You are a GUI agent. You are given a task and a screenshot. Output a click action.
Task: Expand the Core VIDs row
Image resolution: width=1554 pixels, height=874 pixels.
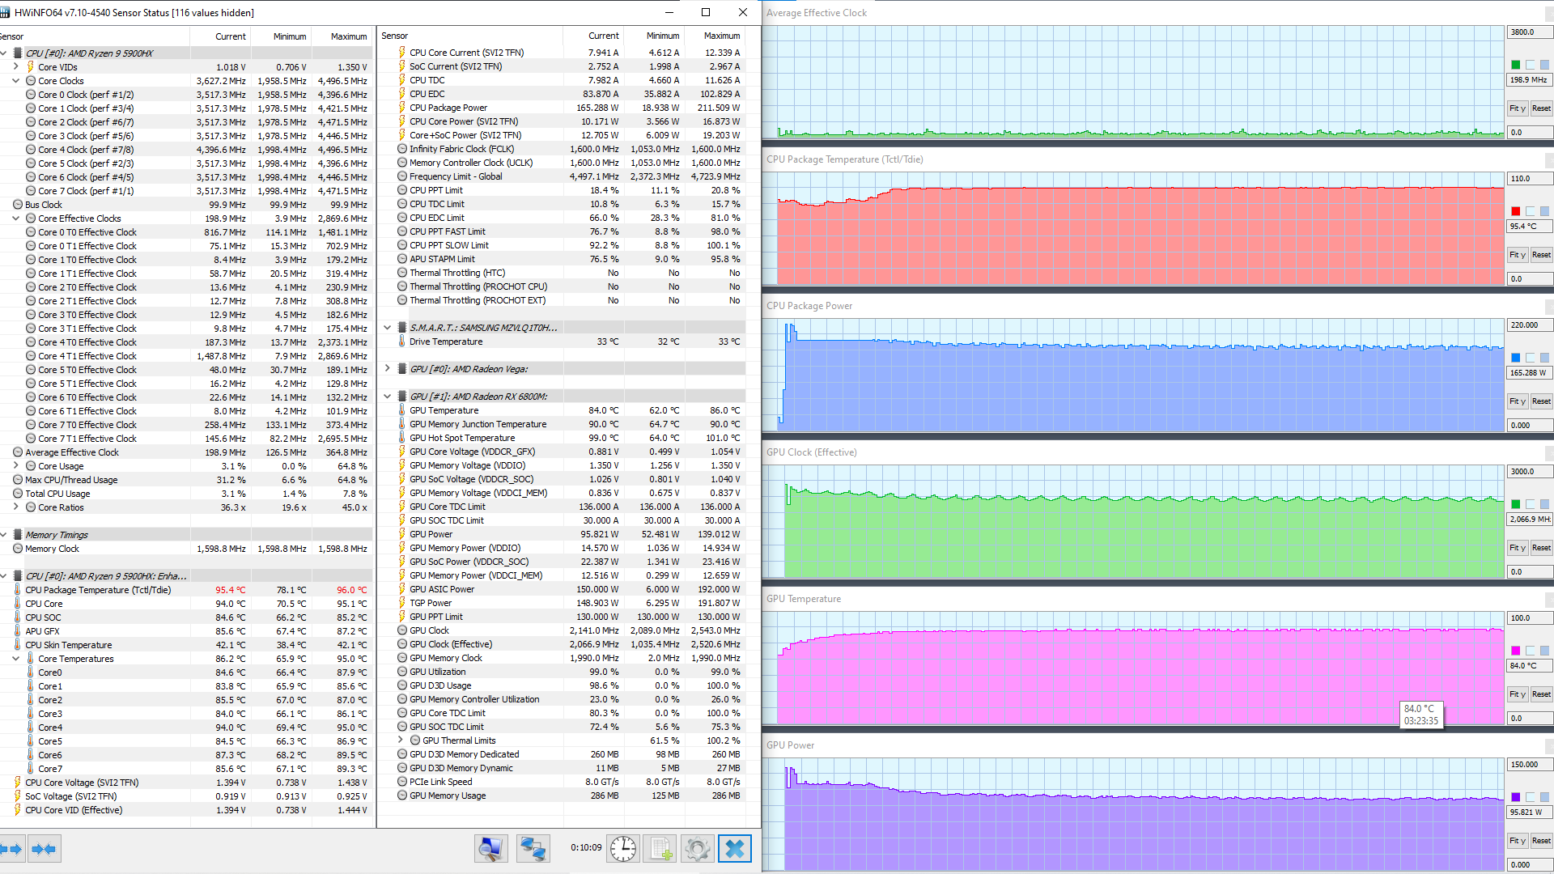tap(15, 67)
